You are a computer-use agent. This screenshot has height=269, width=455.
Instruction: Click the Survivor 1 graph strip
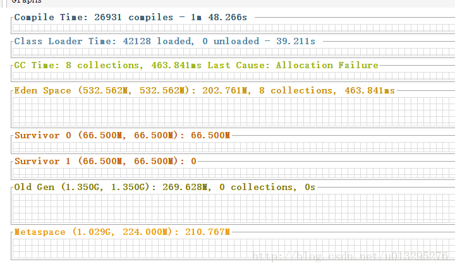[x=234, y=173]
